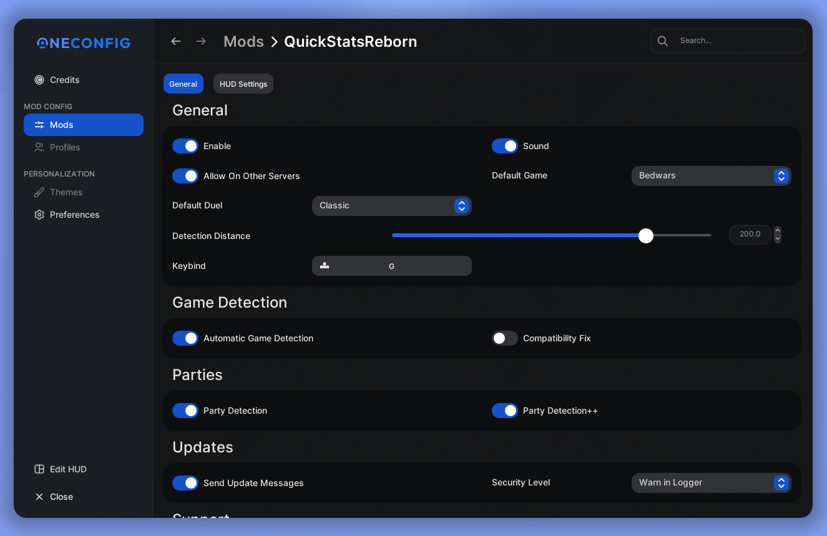Go forward with the right arrow
Image resolution: width=827 pixels, height=536 pixels.
click(x=201, y=41)
